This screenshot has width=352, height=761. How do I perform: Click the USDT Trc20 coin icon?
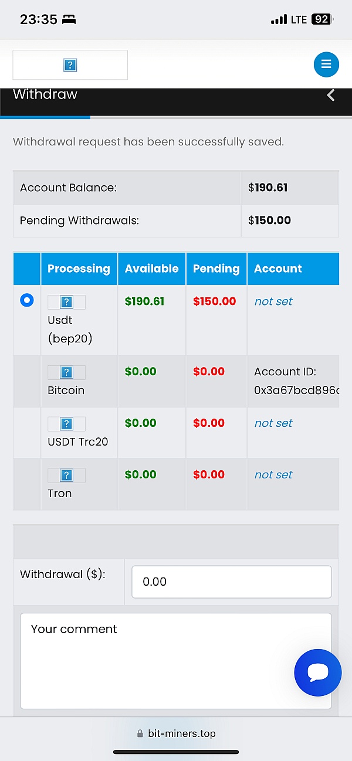(66, 424)
